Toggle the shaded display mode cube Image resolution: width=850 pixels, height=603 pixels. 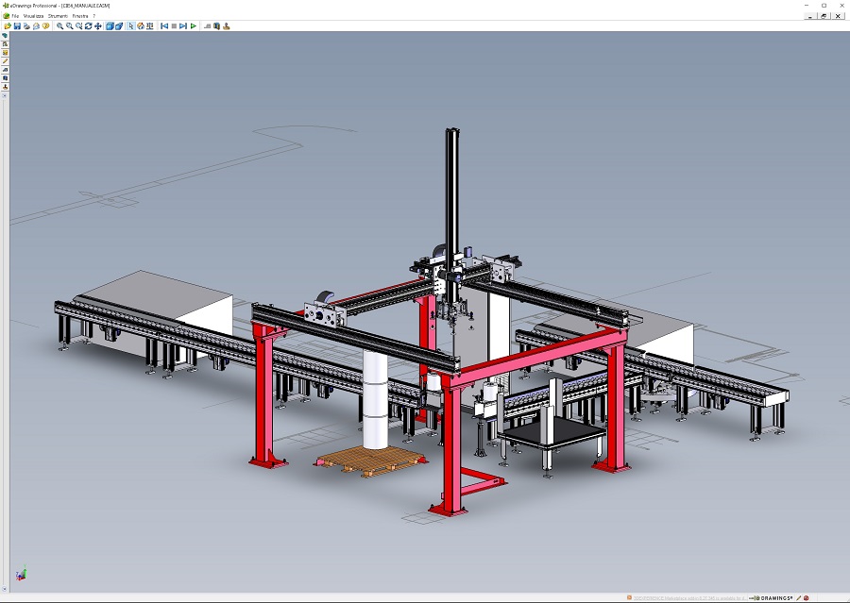click(x=110, y=26)
